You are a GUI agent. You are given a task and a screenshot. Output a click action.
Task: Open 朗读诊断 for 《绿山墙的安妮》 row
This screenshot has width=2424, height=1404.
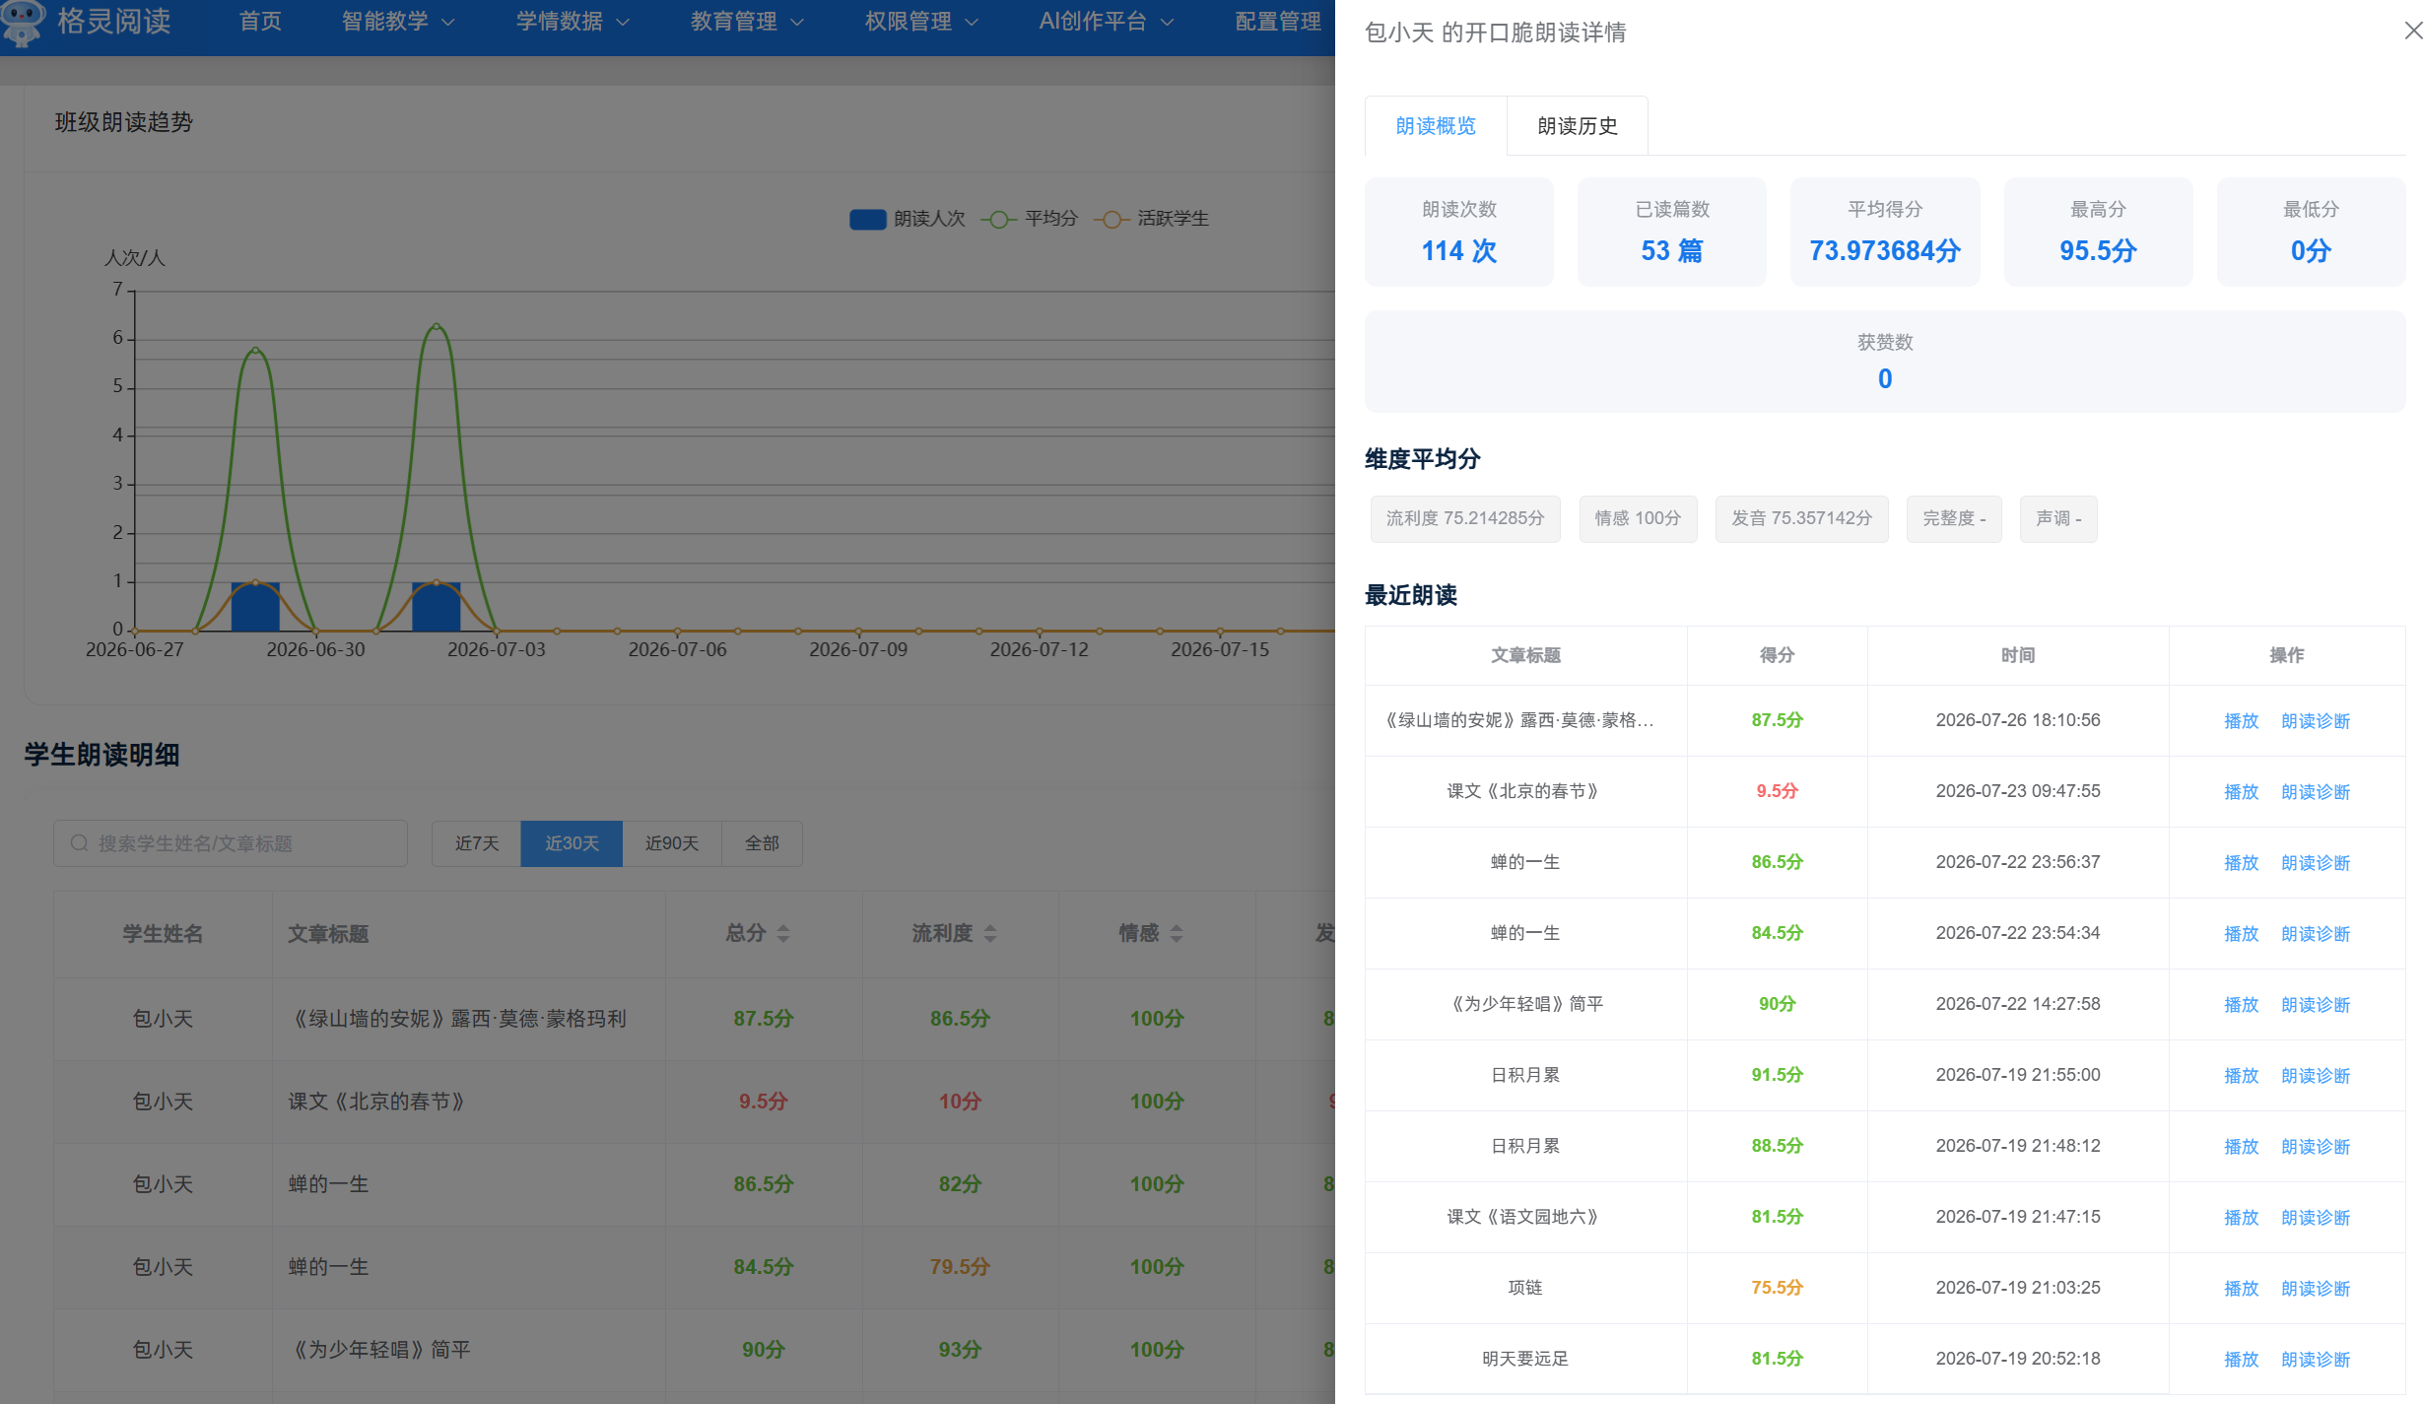2316,721
